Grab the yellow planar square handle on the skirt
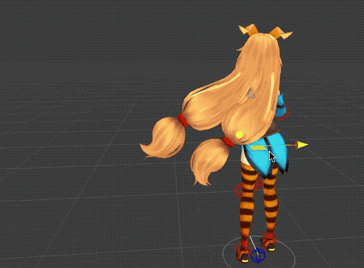 (258, 147)
